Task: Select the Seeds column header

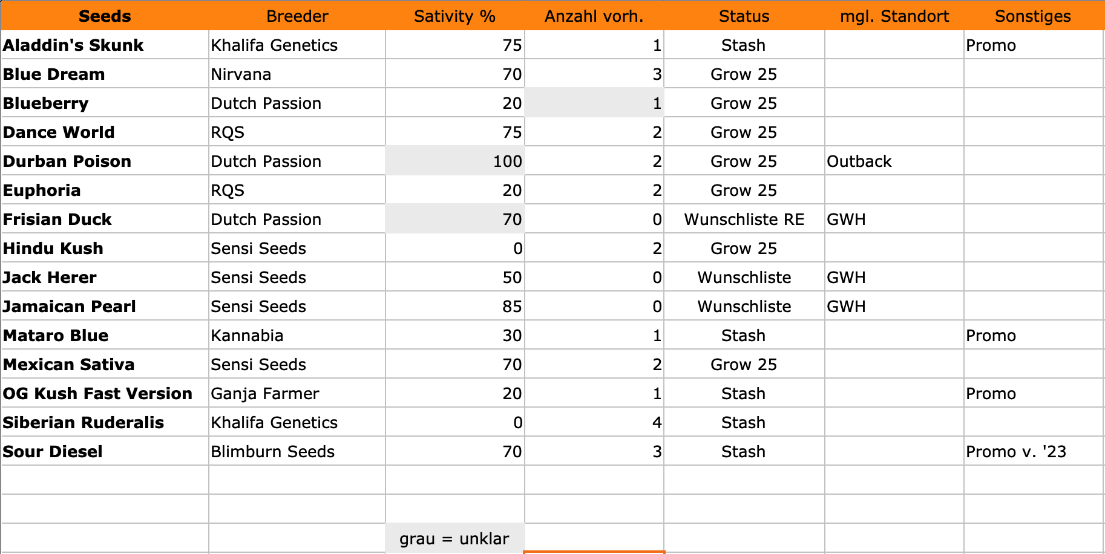Action: click(105, 16)
